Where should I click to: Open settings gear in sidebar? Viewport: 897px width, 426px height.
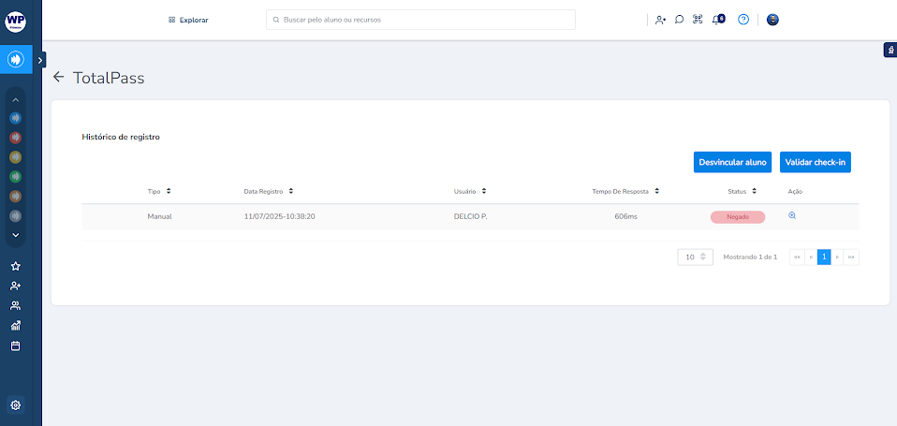click(16, 405)
